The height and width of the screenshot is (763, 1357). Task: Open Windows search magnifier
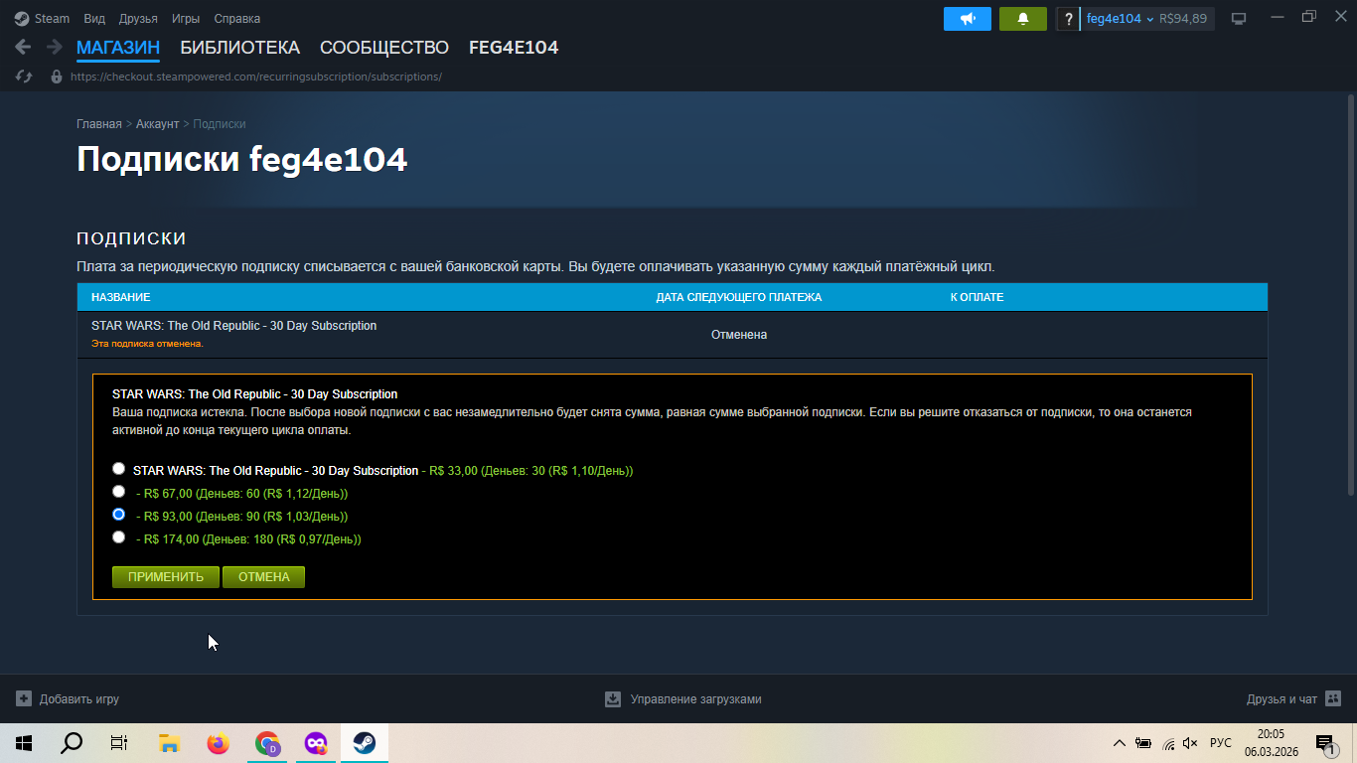(72, 743)
